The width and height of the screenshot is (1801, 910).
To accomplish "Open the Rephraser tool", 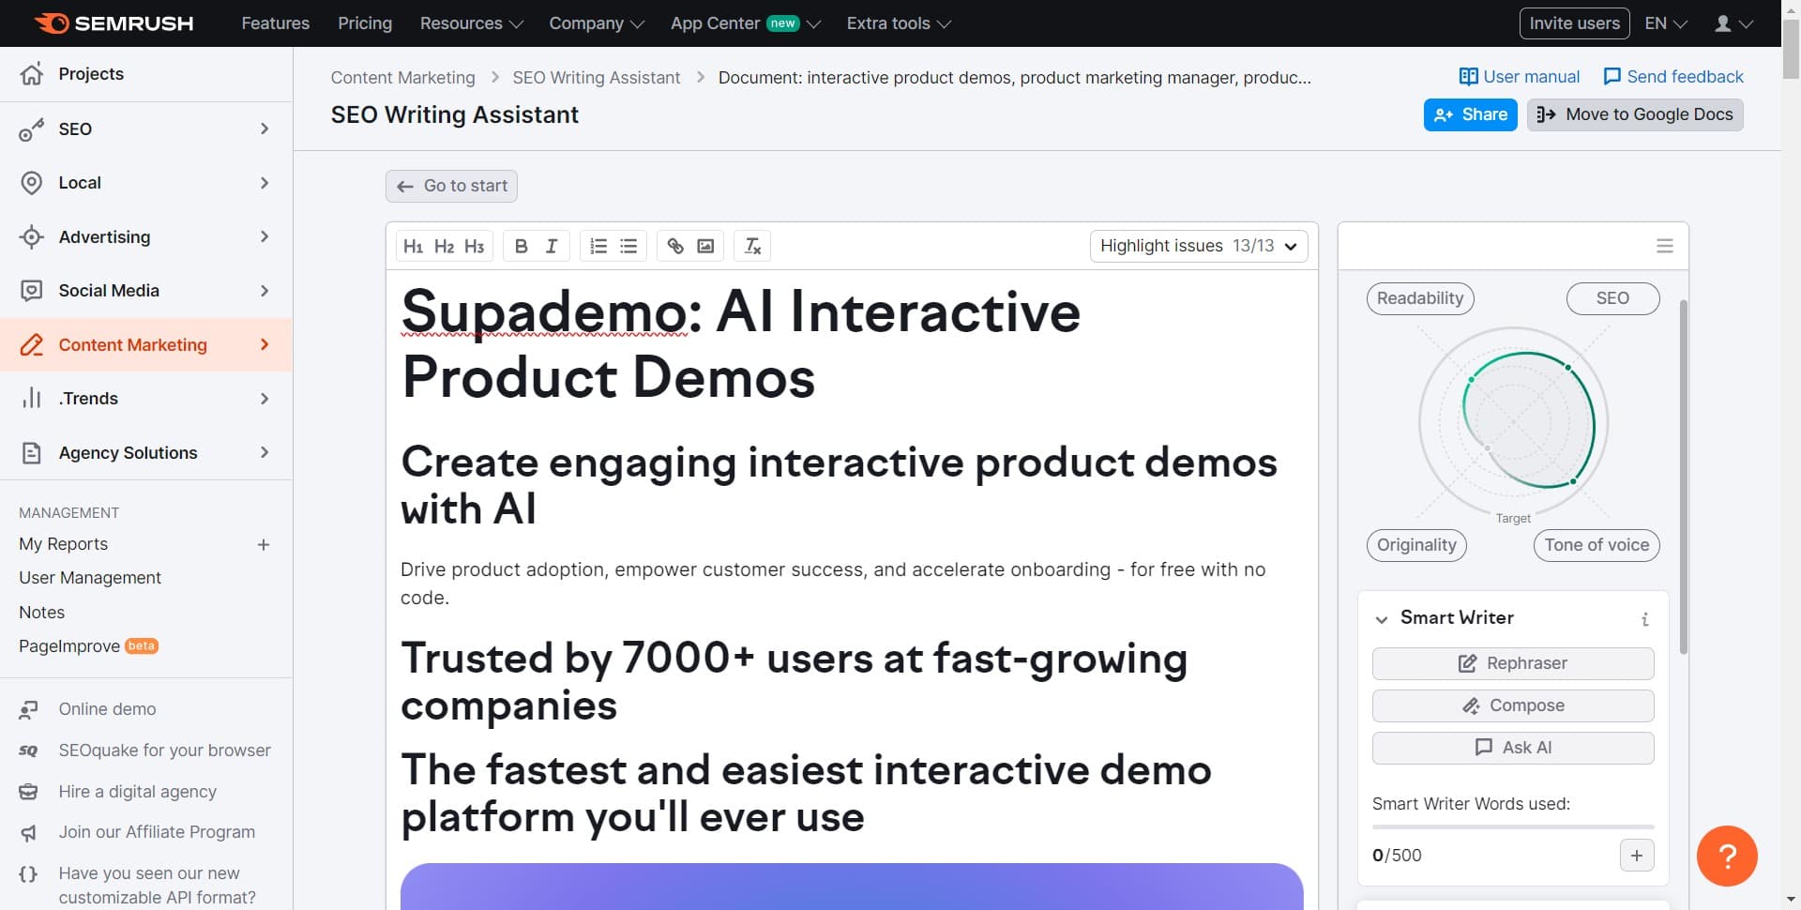I will pyautogui.click(x=1512, y=663).
